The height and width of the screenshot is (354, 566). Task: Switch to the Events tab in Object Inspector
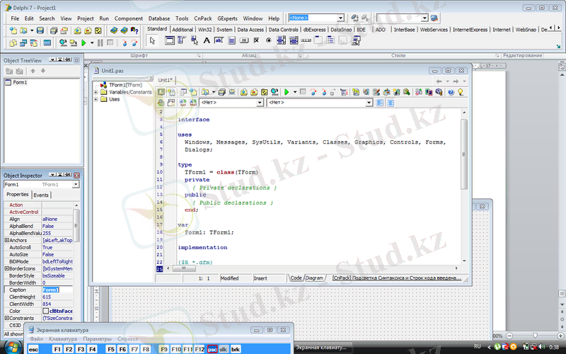click(x=41, y=195)
